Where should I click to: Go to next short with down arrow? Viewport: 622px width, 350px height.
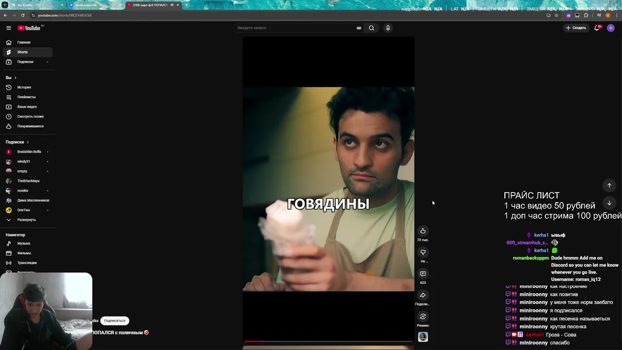(x=609, y=203)
